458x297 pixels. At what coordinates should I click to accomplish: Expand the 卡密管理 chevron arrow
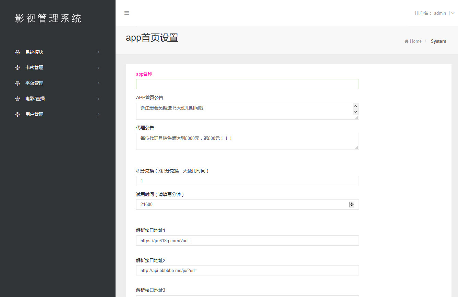click(x=98, y=68)
